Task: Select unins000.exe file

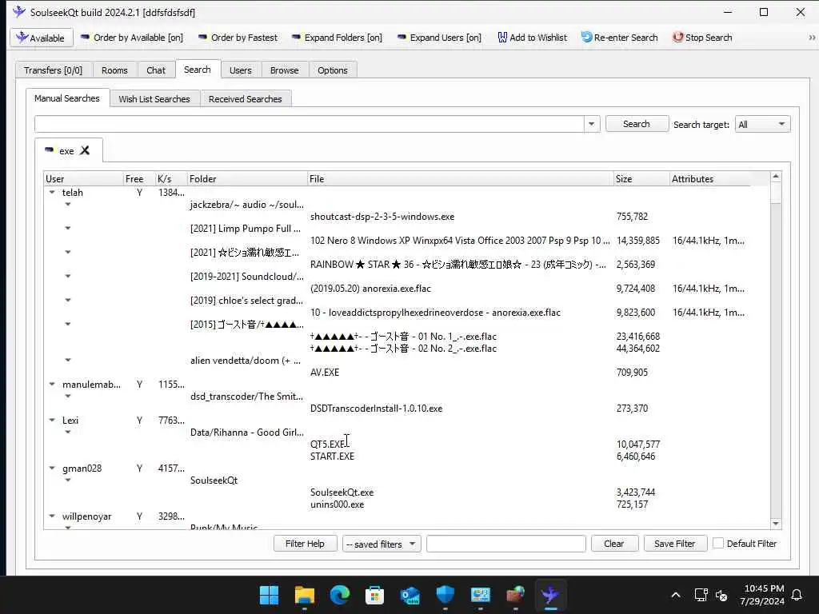Action: click(x=337, y=504)
